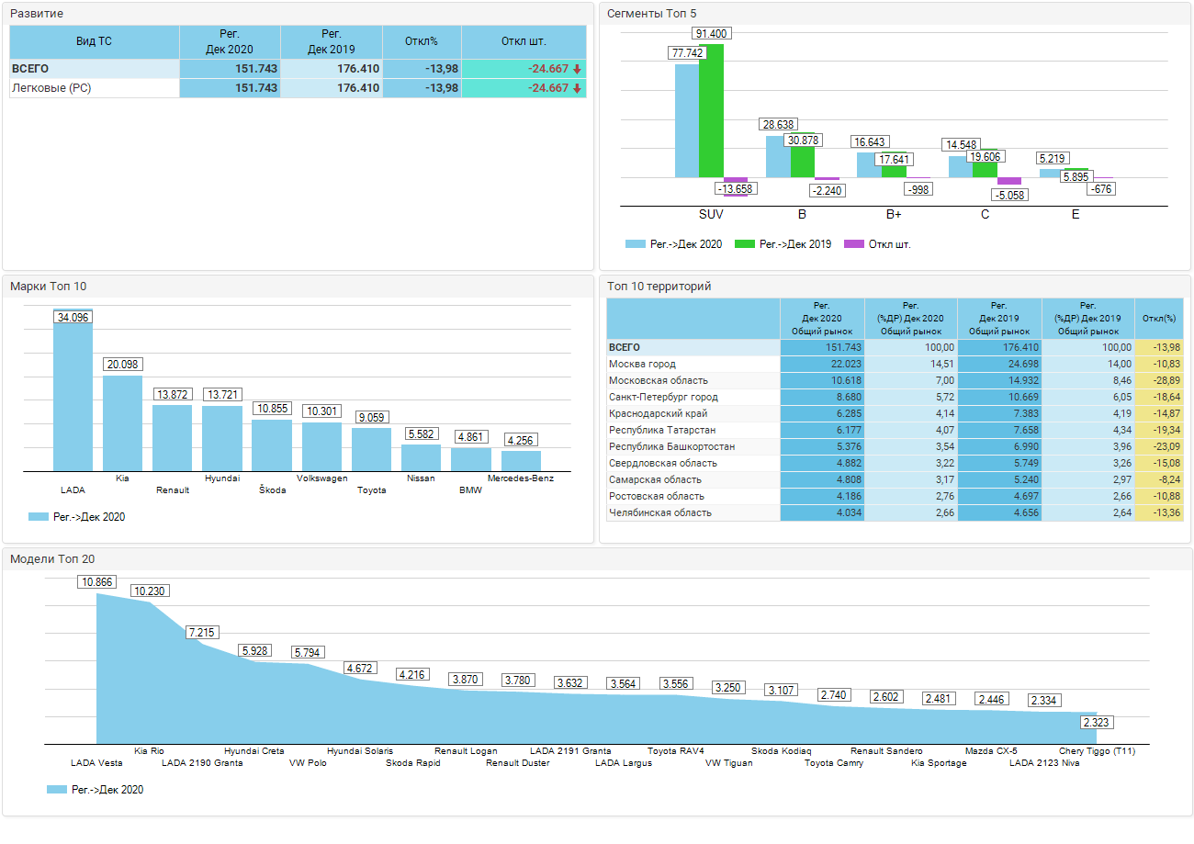Click green SUV bar labeled 91.400
The width and height of the screenshot is (1194, 844).
tap(711, 111)
